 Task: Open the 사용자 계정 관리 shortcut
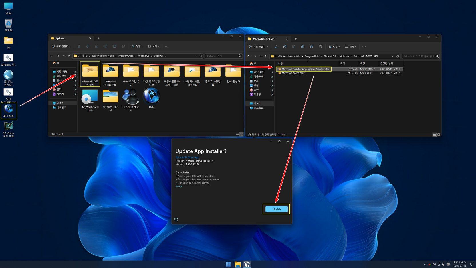tap(131, 100)
